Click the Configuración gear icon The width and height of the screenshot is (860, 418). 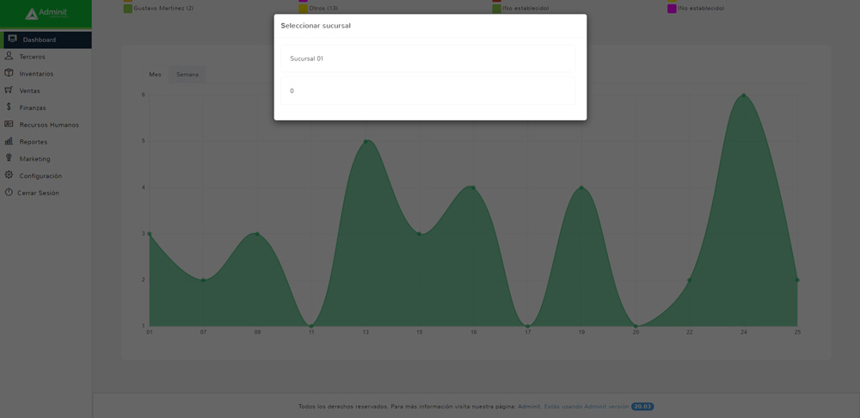coord(9,175)
